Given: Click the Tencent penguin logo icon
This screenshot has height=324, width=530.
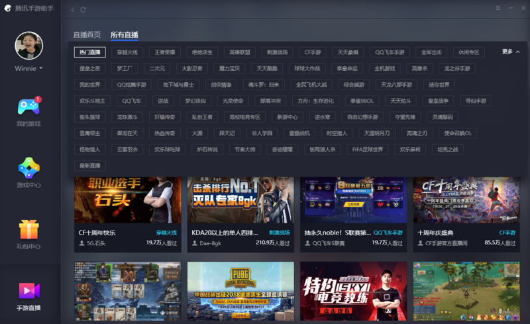Looking at the screenshot, I should coord(7,8).
